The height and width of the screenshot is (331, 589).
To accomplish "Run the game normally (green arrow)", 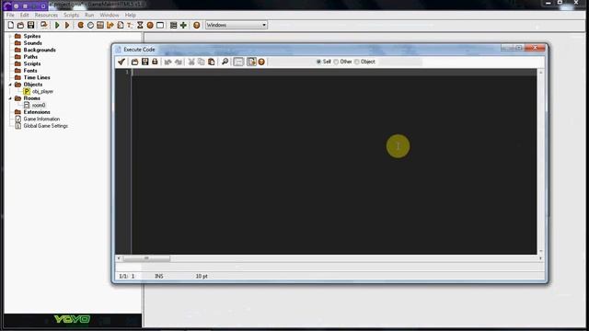I will (x=57, y=25).
